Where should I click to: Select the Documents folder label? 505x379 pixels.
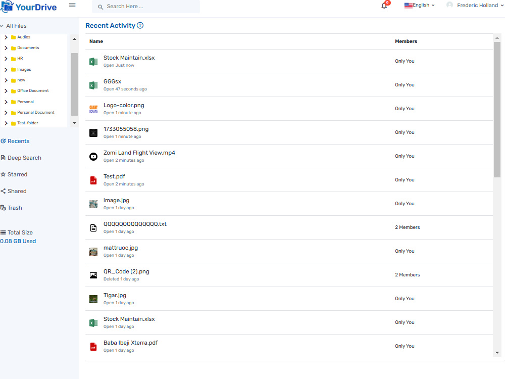(x=28, y=48)
